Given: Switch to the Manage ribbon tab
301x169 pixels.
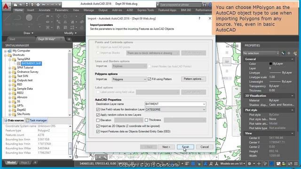Looking at the screenshot, I should pyautogui.click(x=89, y=10).
